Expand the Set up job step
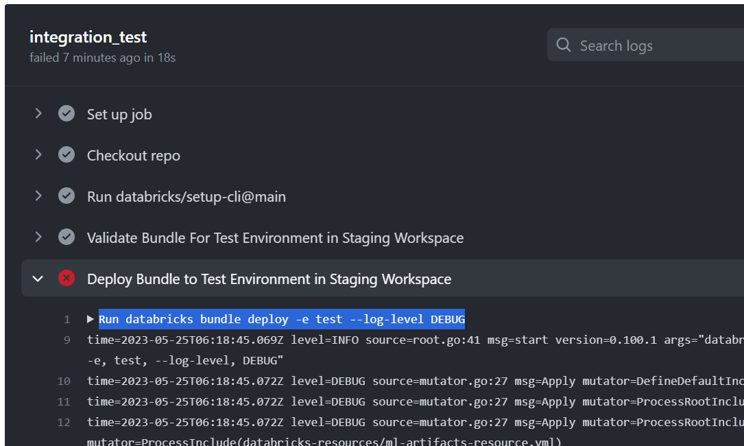 pos(38,113)
